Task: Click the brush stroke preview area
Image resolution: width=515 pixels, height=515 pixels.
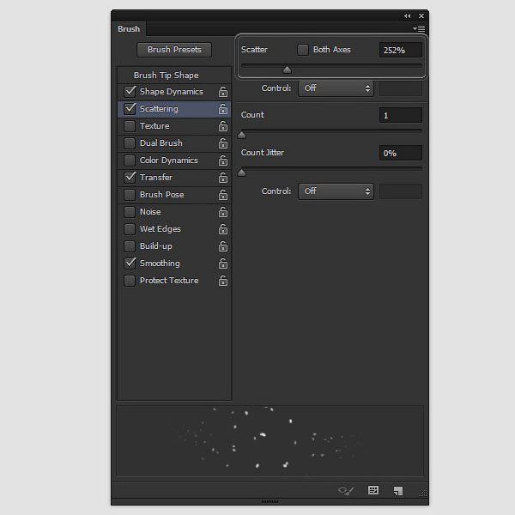Action: click(270, 440)
